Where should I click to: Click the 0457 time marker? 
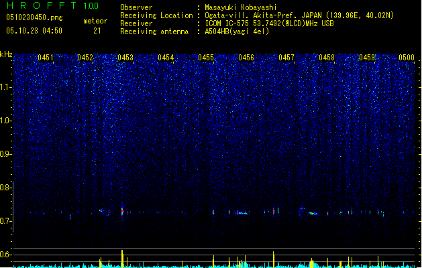(x=286, y=58)
